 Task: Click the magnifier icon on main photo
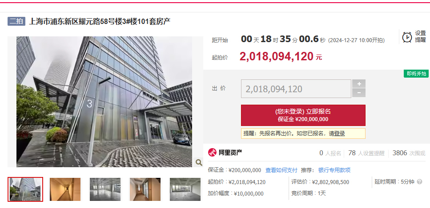(x=199, y=163)
